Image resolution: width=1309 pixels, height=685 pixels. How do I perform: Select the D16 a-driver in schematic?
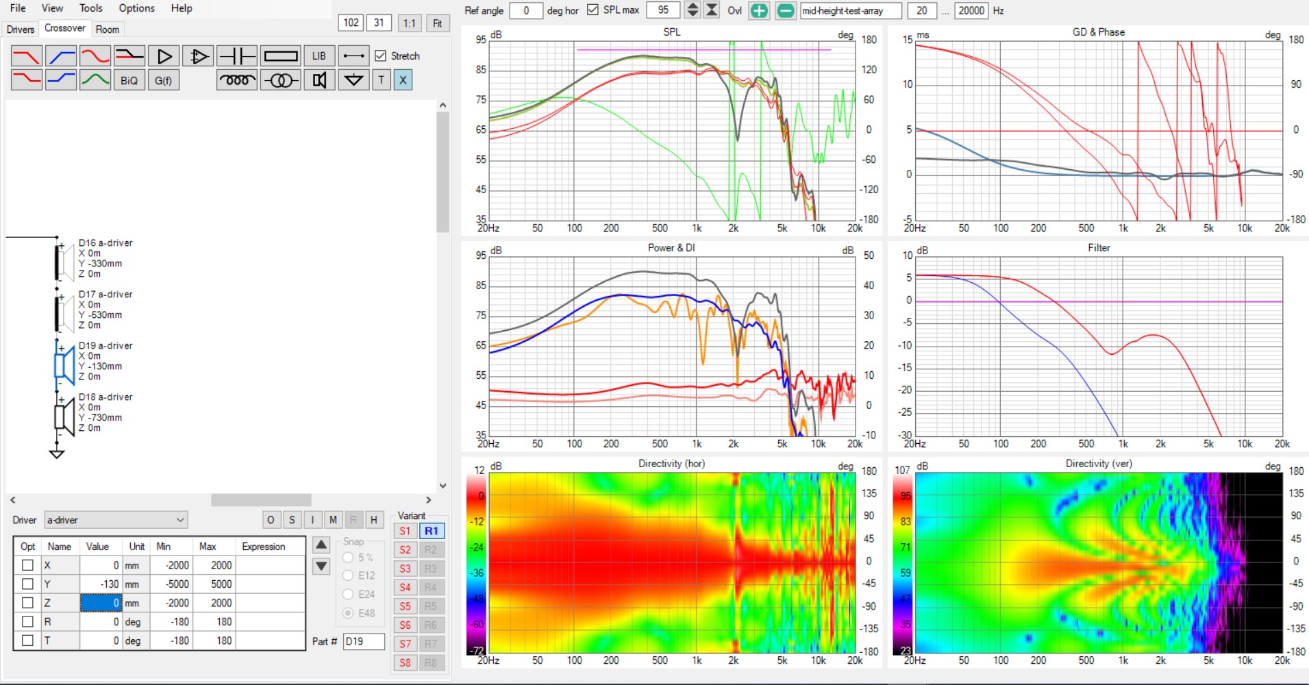pos(64,262)
